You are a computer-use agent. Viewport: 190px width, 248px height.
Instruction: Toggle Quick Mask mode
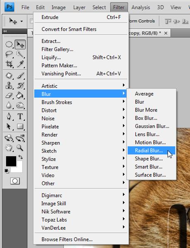pos(15,181)
